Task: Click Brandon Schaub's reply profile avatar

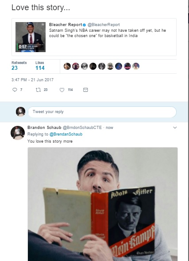Action: point(18,133)
